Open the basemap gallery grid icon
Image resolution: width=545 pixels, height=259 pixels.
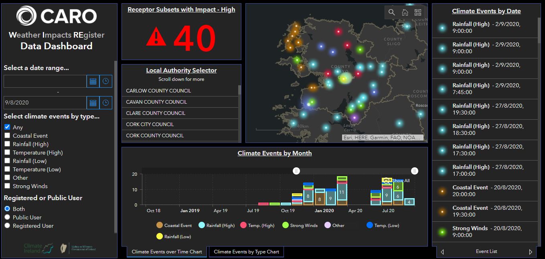click(x=418, y=12)
